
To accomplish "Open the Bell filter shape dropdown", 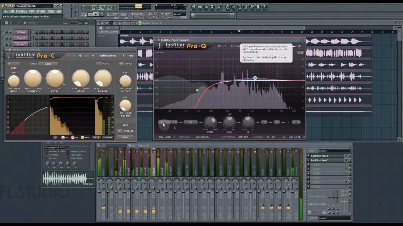I will pos(190,122).
